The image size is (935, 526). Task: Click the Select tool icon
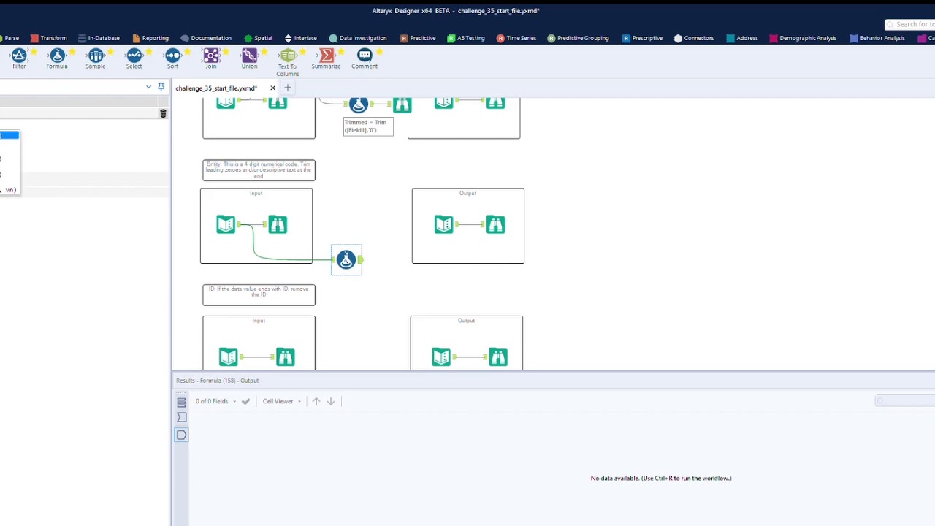coord(134,56)
